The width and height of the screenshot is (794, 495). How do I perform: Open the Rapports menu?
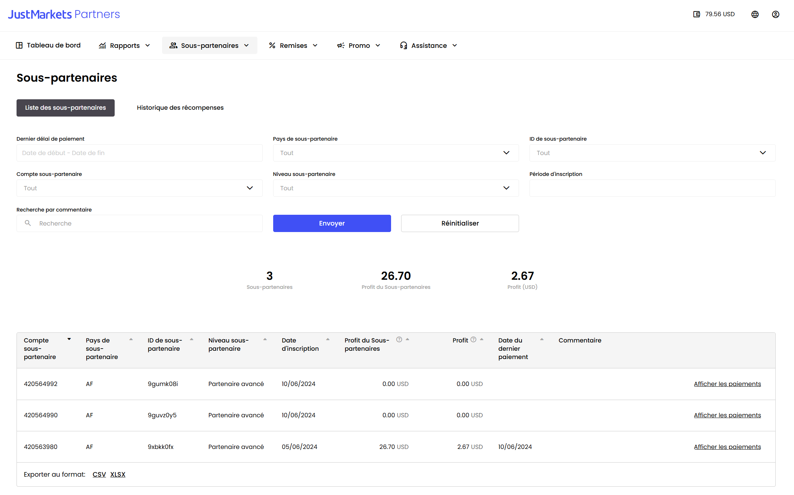[x=124, y=46]
